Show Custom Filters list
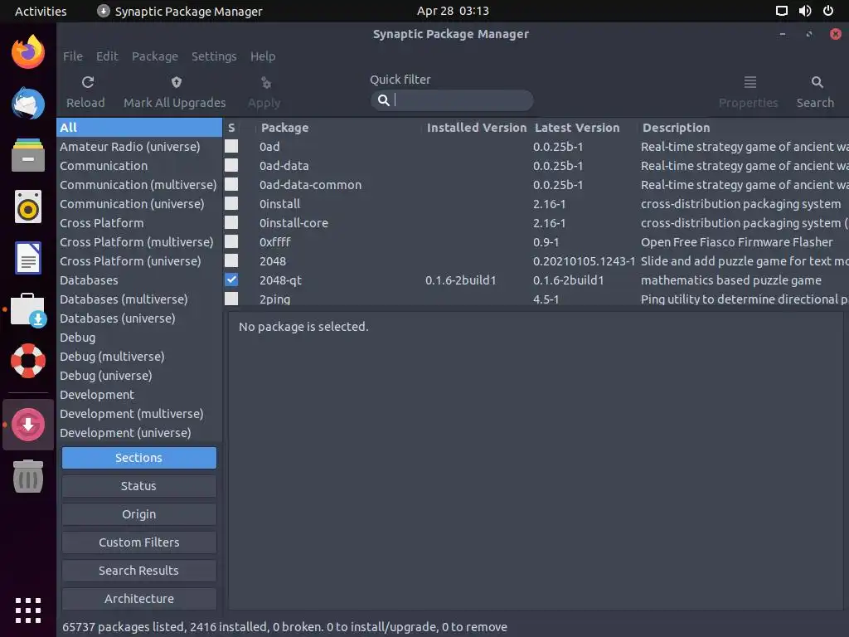 click(x=139, y=542)
